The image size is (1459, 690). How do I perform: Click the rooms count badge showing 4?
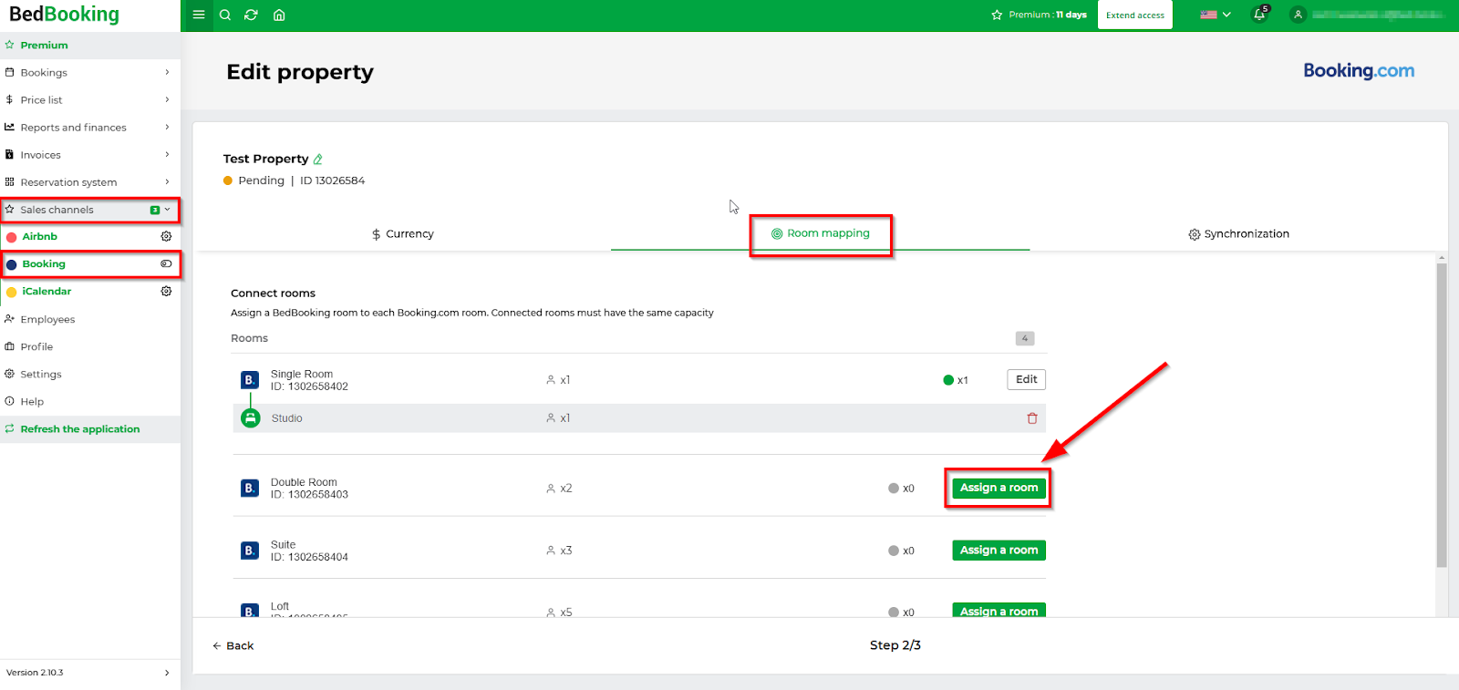[x=1025, y=338]
